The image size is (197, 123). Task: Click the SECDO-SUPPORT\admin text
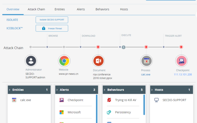(35, 76)
